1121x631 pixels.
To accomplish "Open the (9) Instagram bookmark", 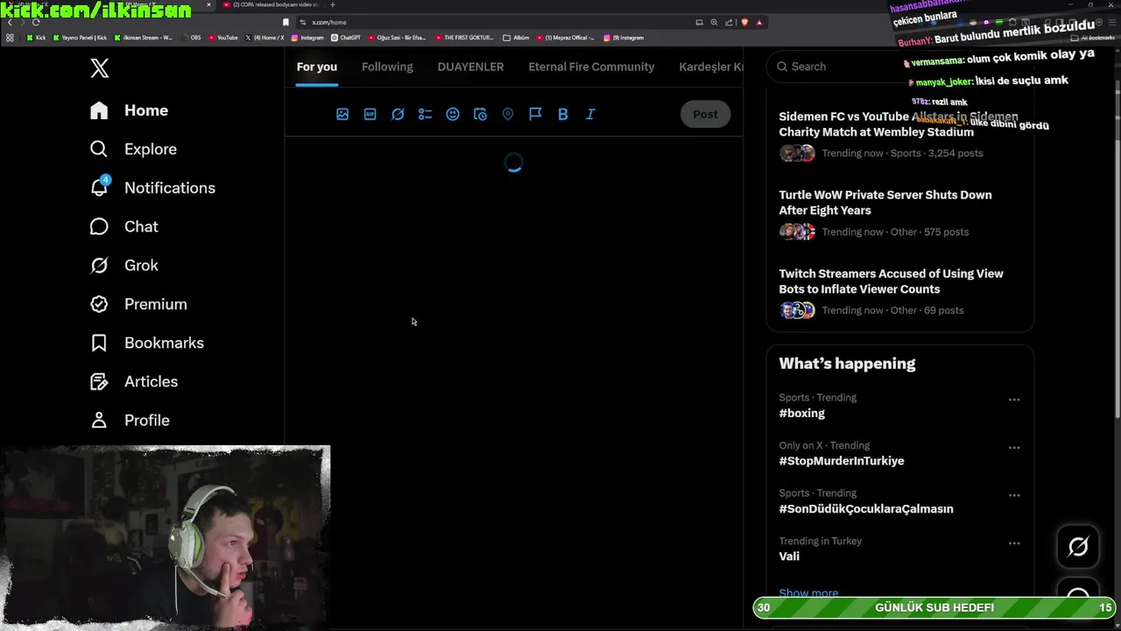I will (x=624, y=38).
